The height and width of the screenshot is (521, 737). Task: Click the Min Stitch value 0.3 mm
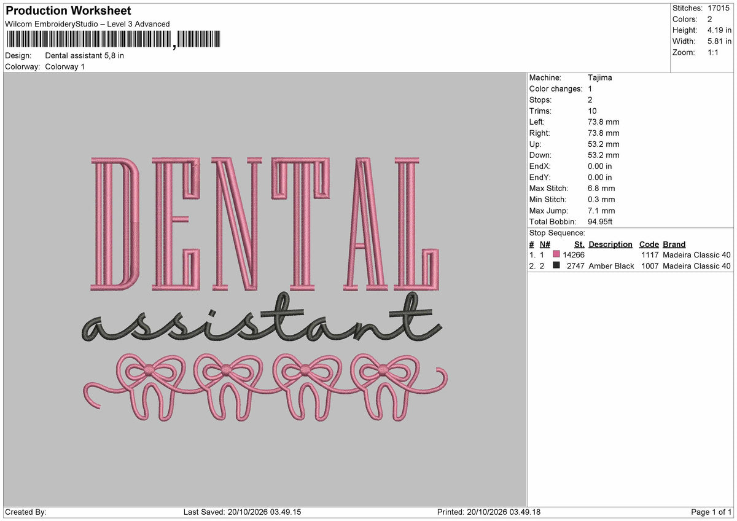601,199
